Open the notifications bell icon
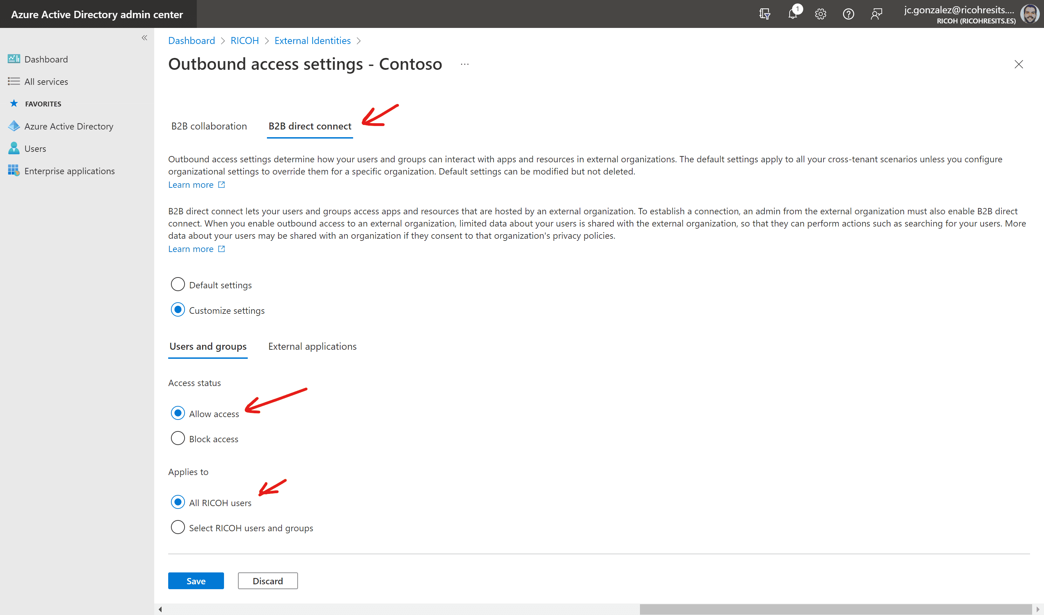 pos(793,13)
